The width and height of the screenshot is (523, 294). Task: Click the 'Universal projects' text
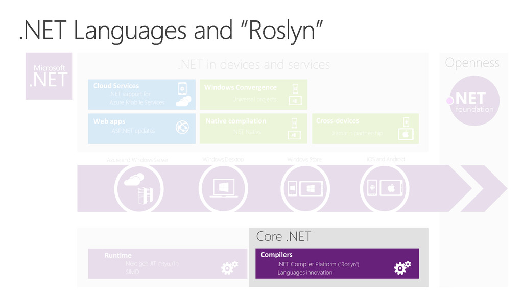click(x=254, y=99)
